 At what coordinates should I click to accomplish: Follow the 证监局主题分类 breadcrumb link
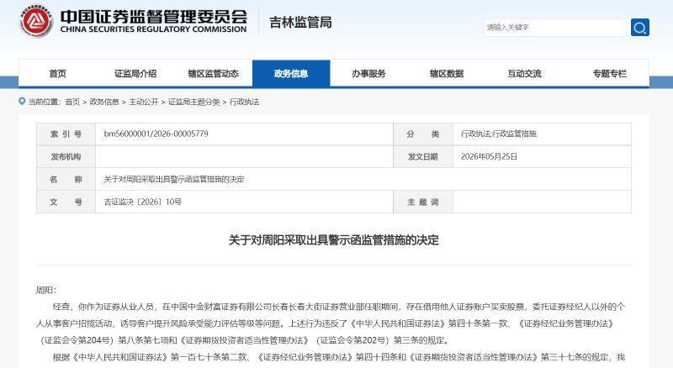point(194,102)
